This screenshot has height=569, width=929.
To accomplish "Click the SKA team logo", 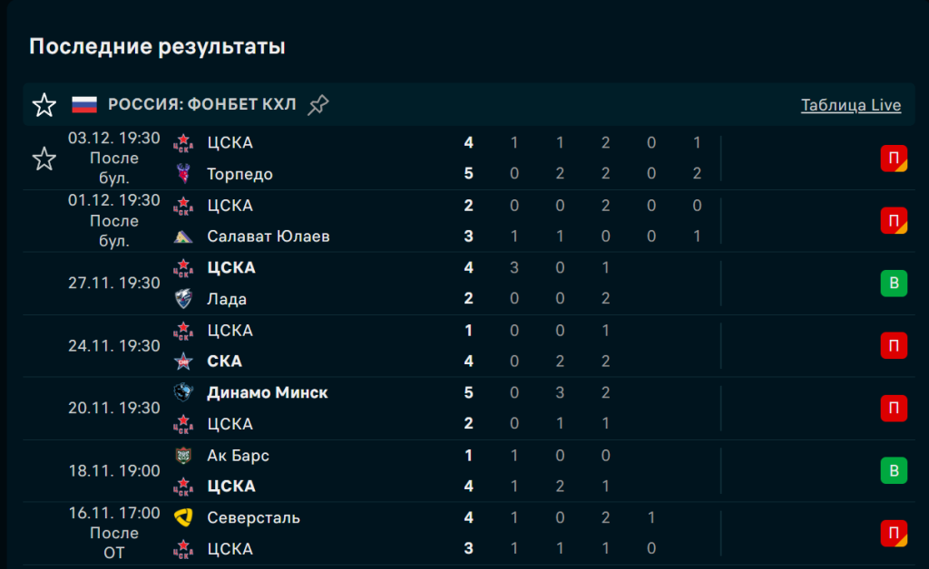I will 184,362.
